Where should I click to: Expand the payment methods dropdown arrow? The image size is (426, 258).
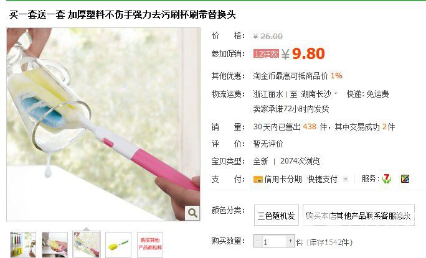click(346, 179)
